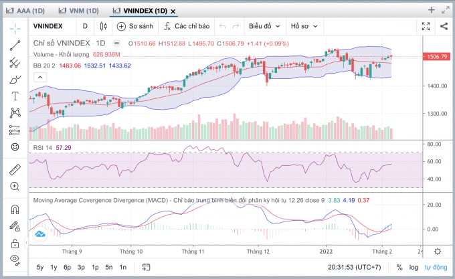The height and width of the screenshot is (279, 455).
Task: Toggle stay in drawing mode pencil-lock
Action: pyautogui.click(x=15, y=226)
